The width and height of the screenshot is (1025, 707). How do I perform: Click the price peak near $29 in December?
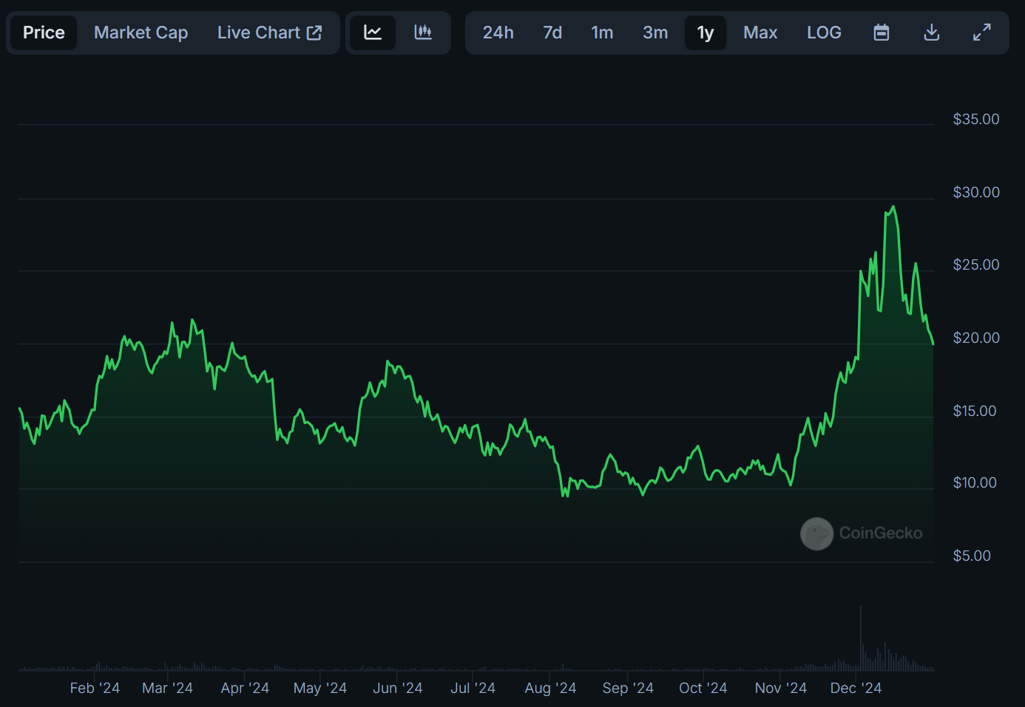tap(893, 207)
